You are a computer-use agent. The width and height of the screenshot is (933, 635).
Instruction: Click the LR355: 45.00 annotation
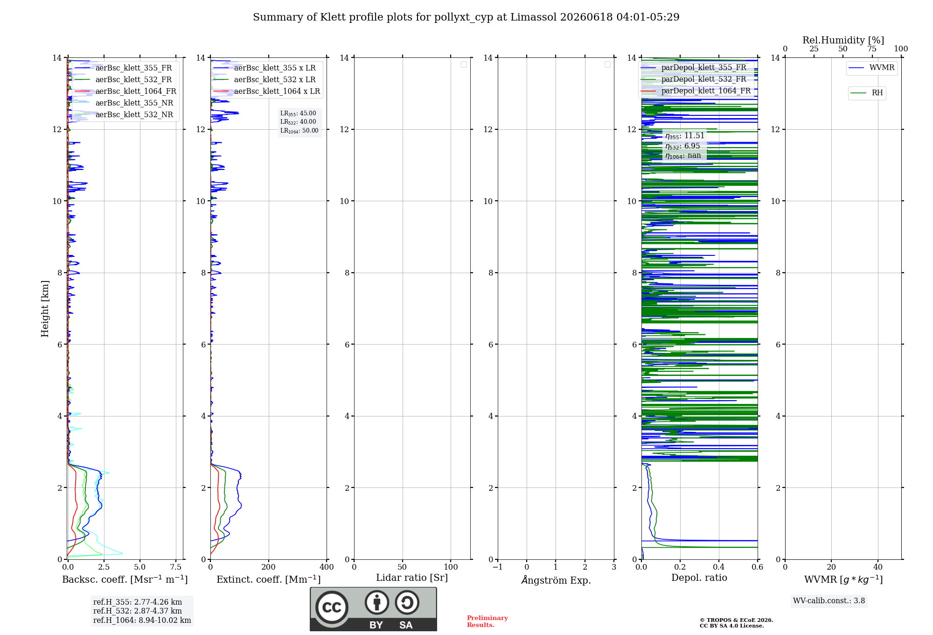(298, 113)
